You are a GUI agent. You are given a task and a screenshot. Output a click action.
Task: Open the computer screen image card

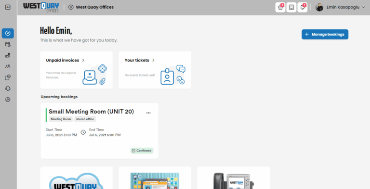tap(155, 178)
